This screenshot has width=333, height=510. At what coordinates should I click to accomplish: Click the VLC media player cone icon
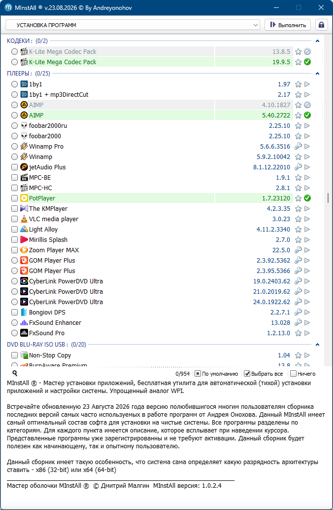point(24,219)
